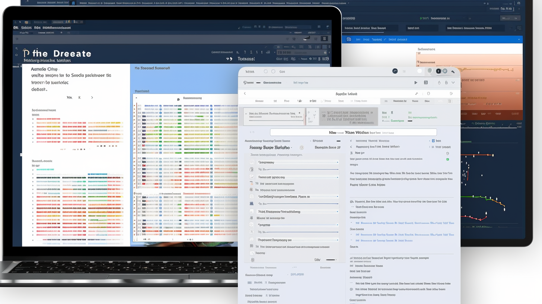Screen dimensions: 542x304
Task: Click the dark round icon in the front window title bar
Action: 395,71
